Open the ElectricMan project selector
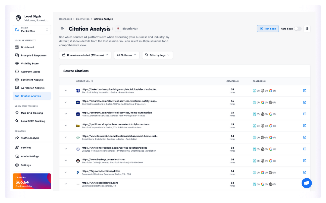 tap(32, 30)
